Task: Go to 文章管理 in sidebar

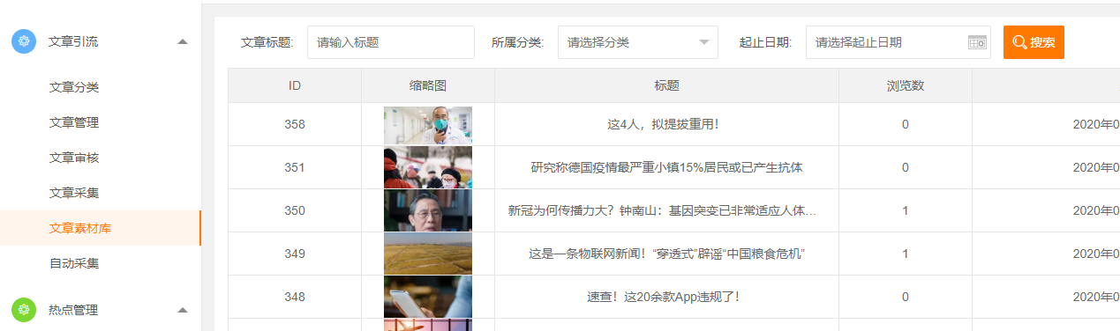Action: pyautogui.click(x=74, y=122)
